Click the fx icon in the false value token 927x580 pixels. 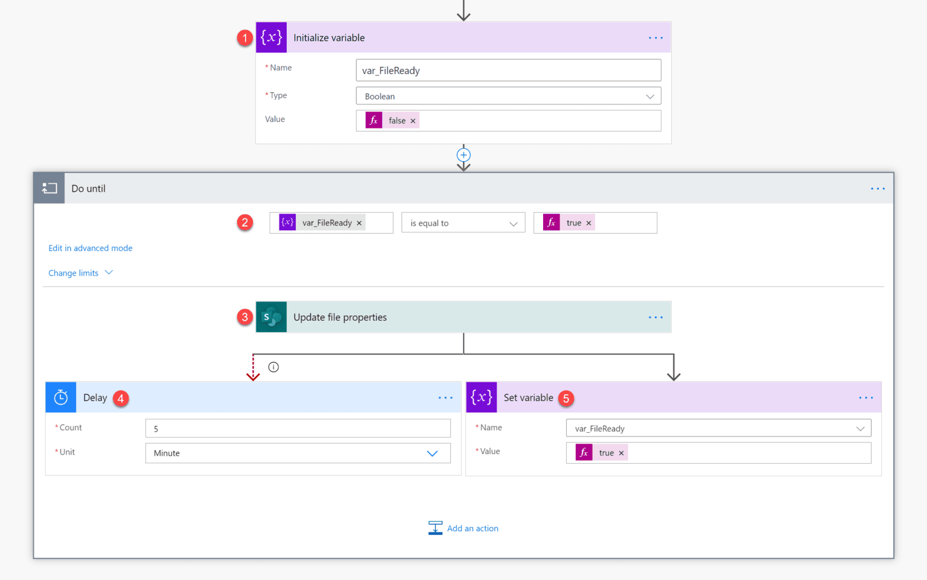(x=374, y=120)
